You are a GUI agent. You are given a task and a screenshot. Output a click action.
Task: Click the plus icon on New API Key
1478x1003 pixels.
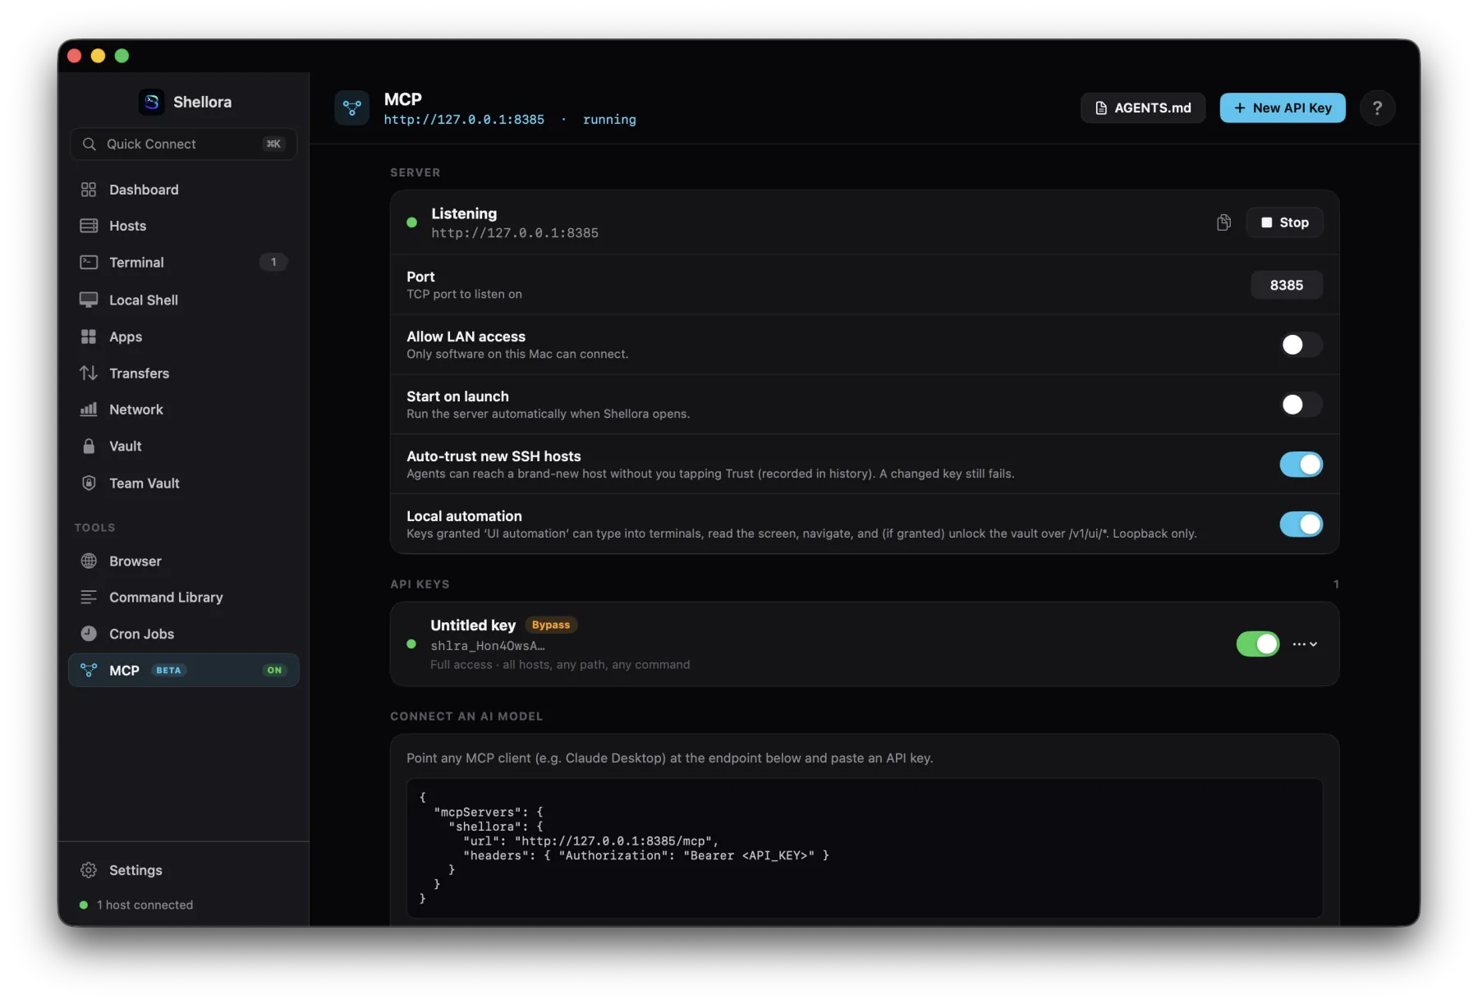pos(1240,108)
